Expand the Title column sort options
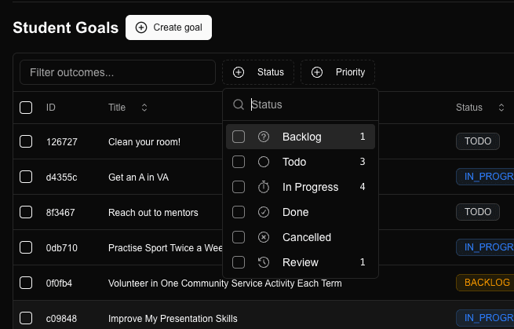 coord(144,107)
